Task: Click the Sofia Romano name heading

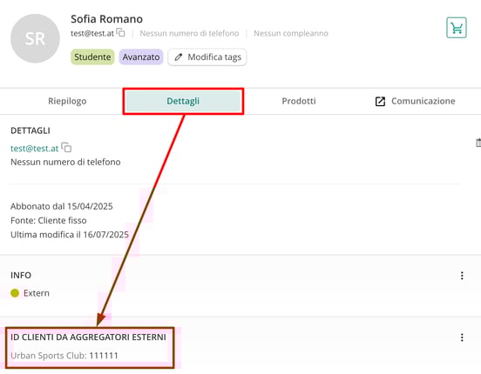Action: (107, 19)
